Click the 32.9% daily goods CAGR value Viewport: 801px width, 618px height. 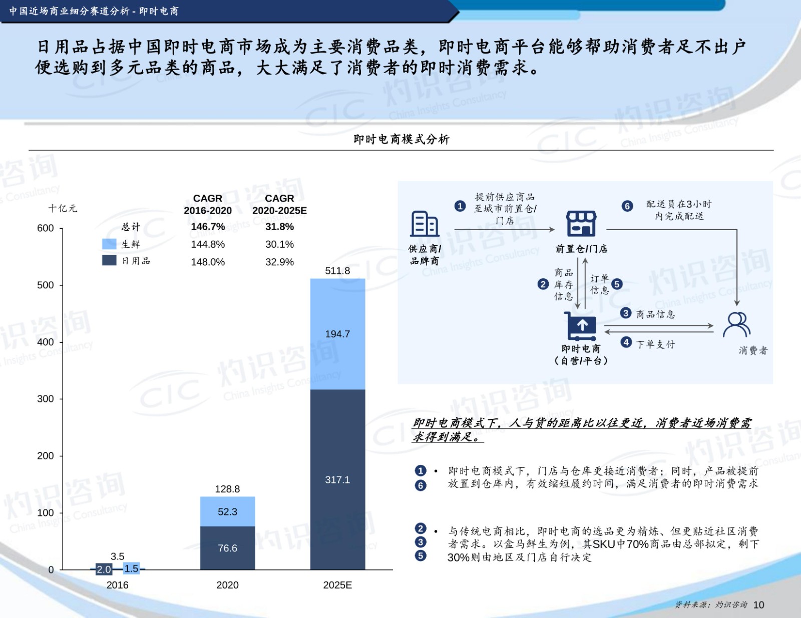(279, 262)
